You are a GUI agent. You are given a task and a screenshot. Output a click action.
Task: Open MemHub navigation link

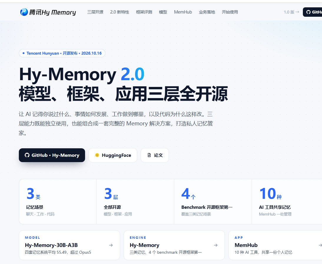(183, 12)
